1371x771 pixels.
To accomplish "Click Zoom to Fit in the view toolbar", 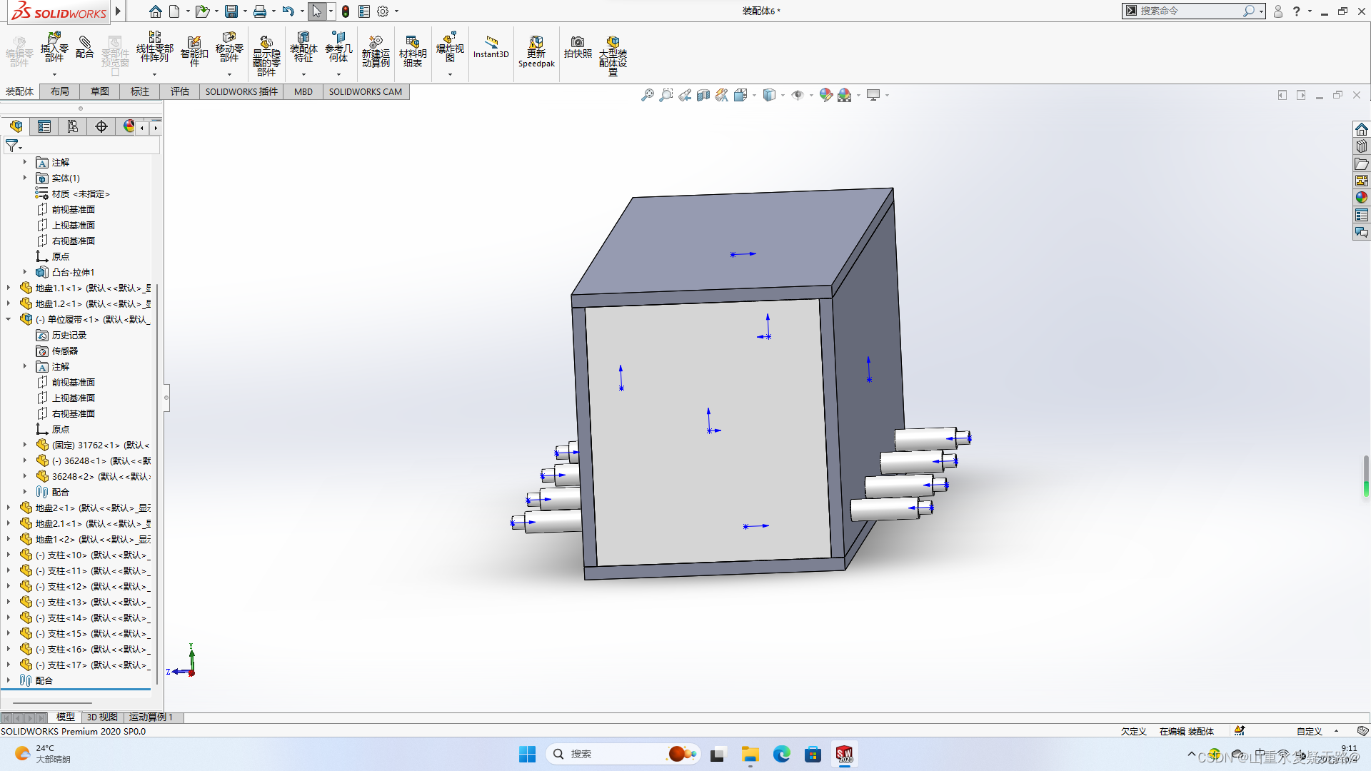I will click(x=648, y=94).
